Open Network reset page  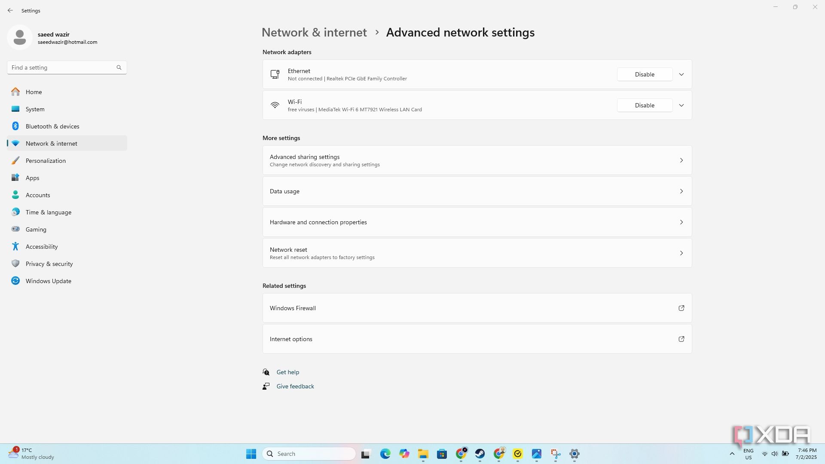(477, 253)
